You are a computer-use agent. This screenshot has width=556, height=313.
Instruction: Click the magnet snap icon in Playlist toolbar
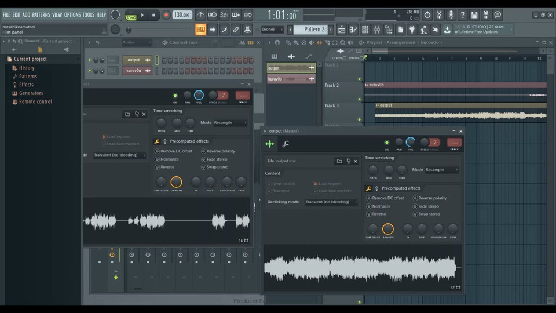tap(277, 42)
